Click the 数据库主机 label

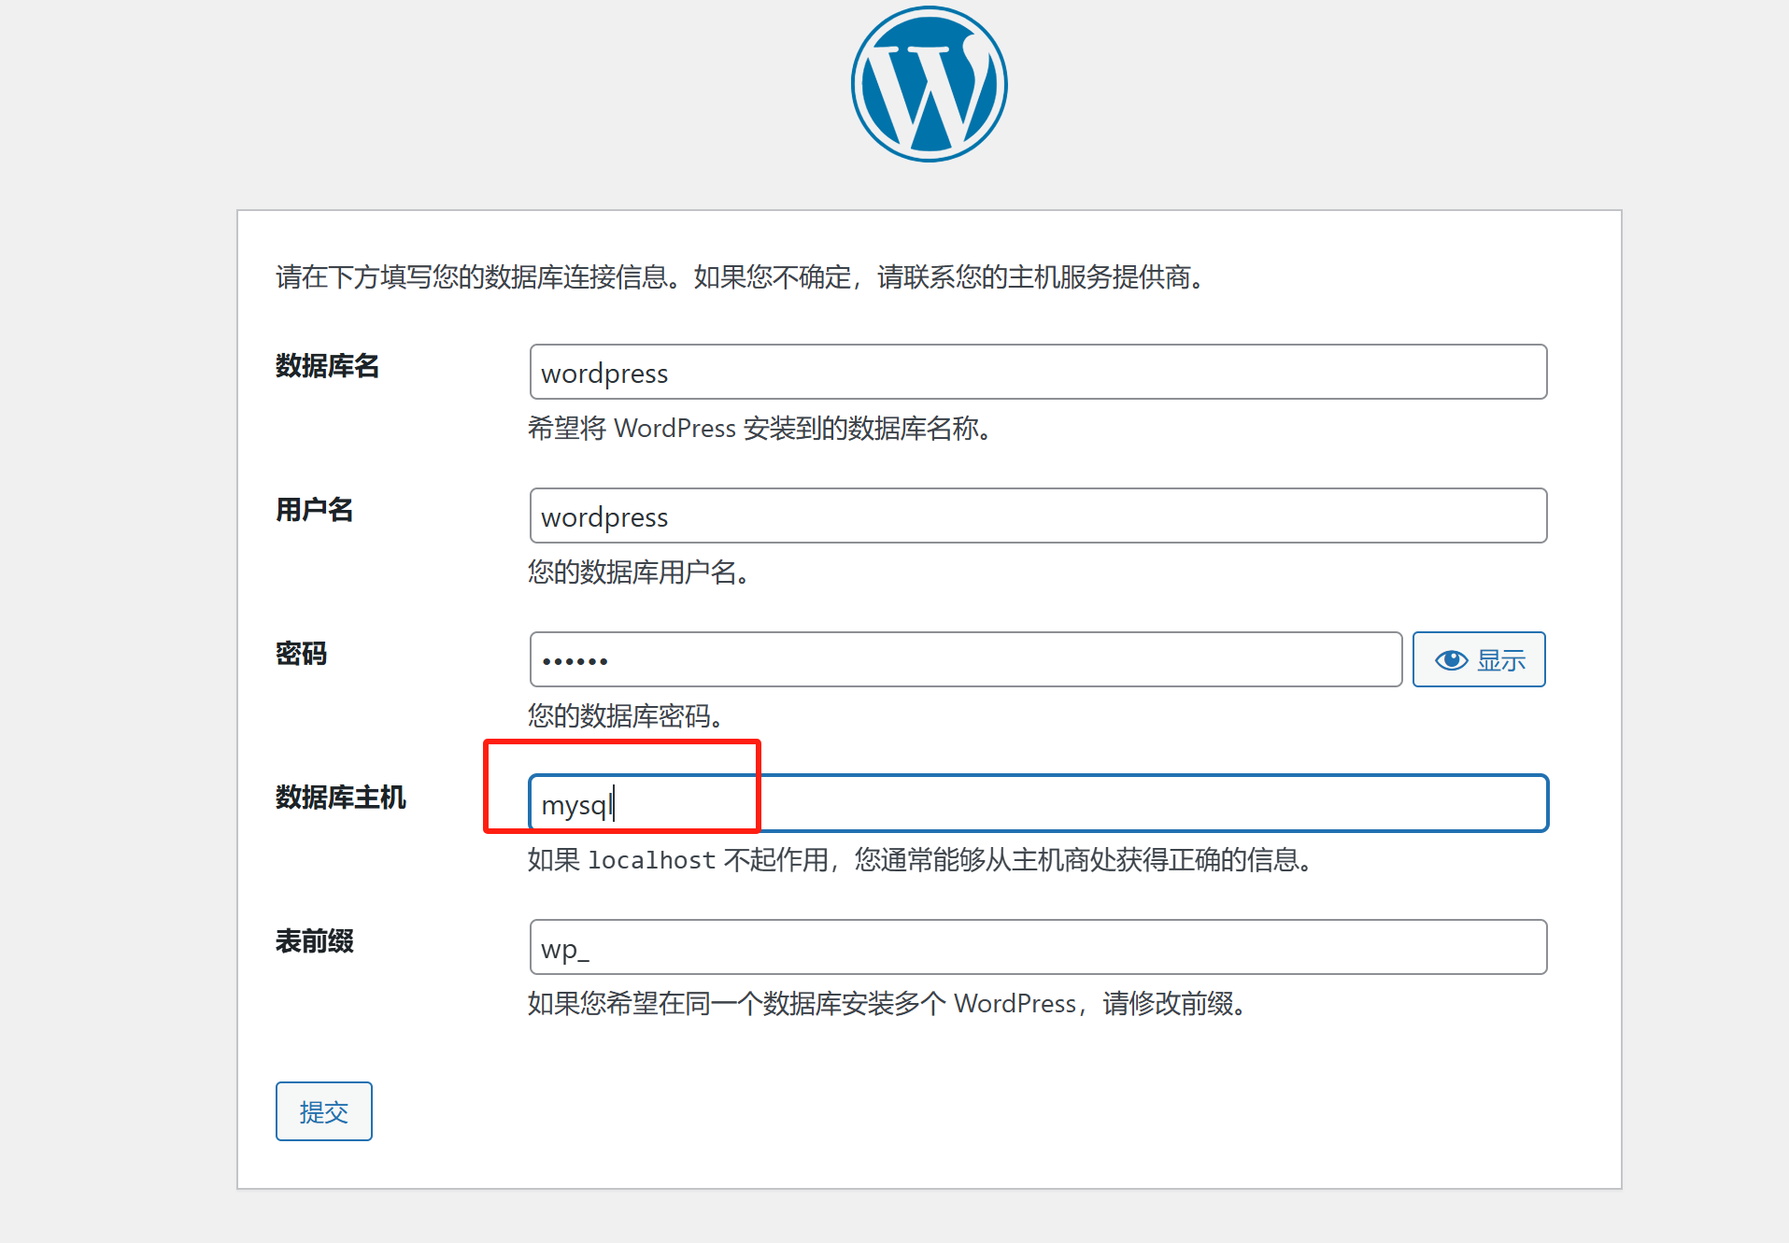(341, 798)
